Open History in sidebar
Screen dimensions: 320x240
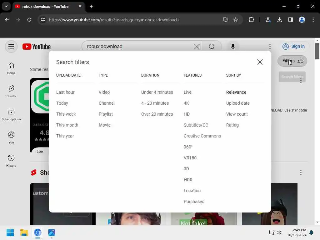click(11, 161)
